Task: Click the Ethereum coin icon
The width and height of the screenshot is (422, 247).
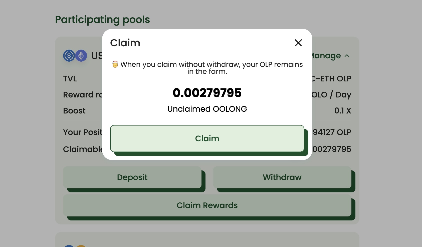Action: tap(81, 56)
